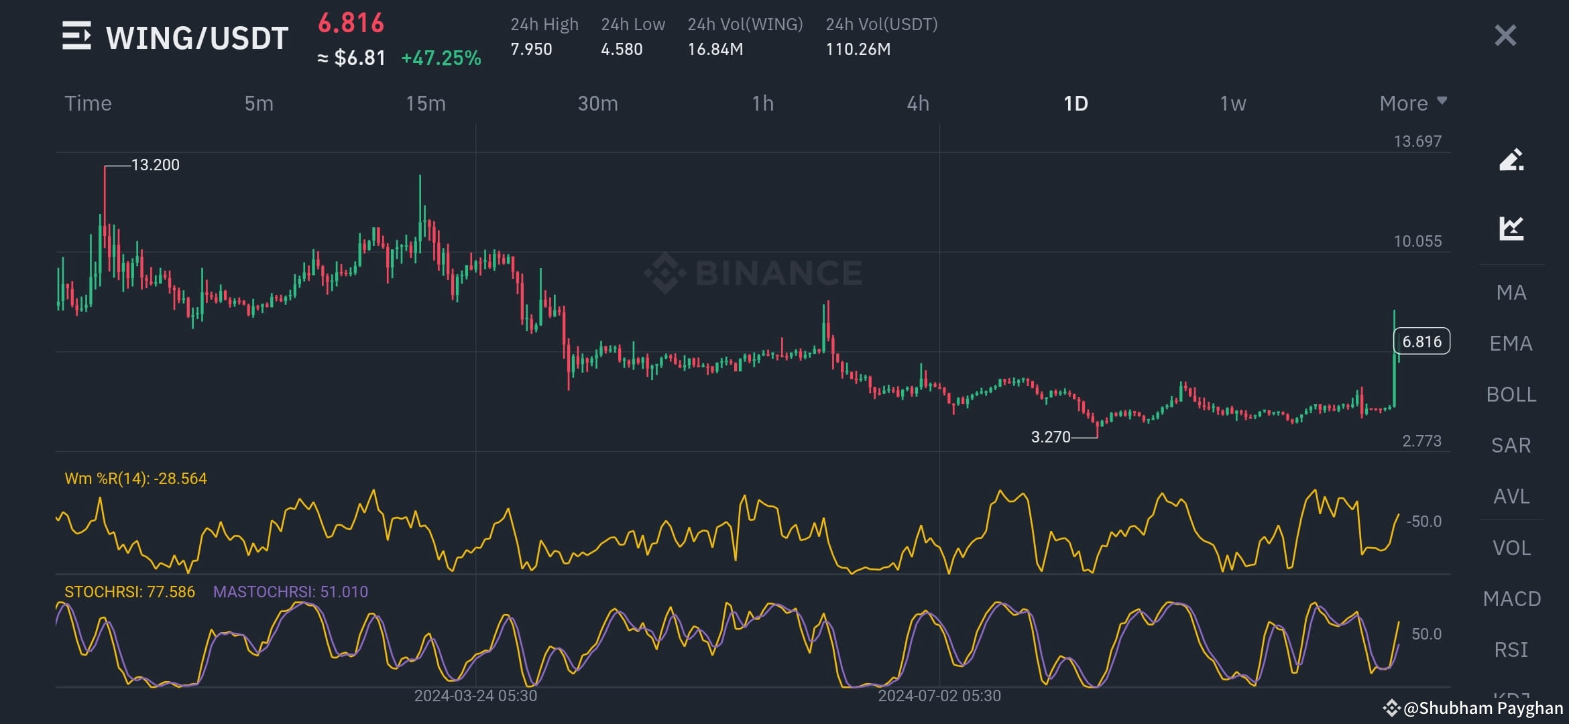Show the MACD indicator
The height and width of the screenshot is (724, 1569).
click(x=1511, y=599)
